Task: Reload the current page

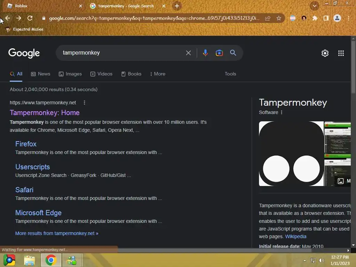Action: pyautogui.click(x=30, y=18)
